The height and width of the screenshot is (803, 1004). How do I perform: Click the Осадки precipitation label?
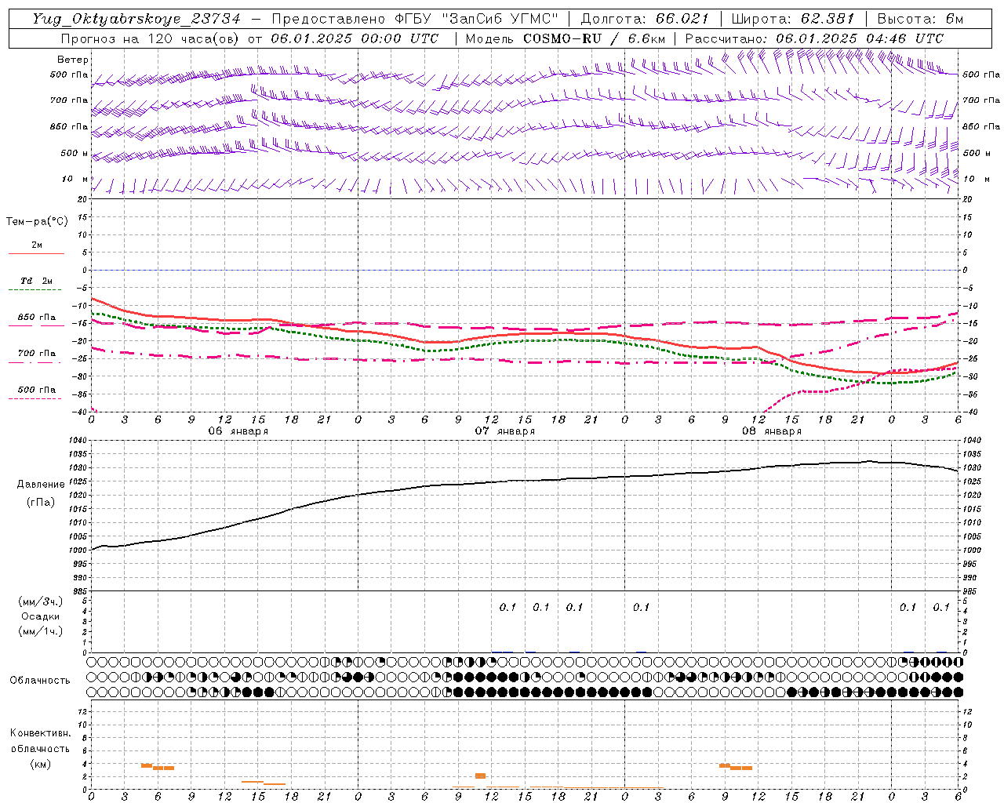pyautogui.click(x=40, y=616)
